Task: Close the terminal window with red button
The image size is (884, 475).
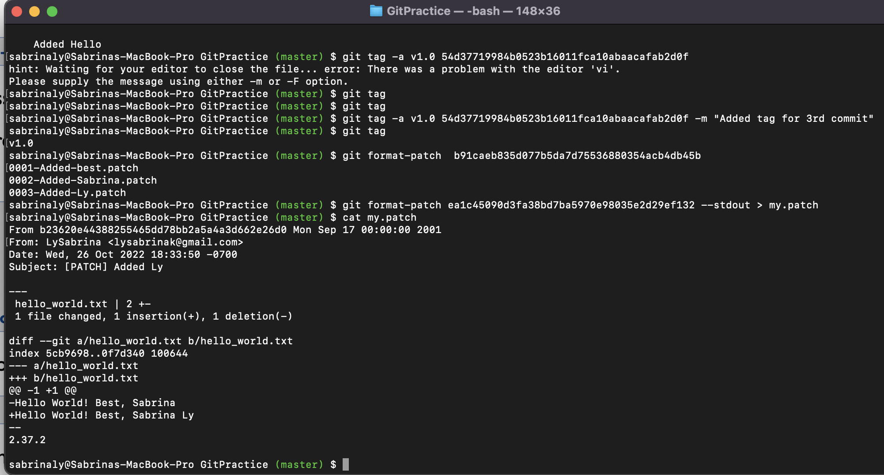Action: pyautogui.click(x=17, y=11)
